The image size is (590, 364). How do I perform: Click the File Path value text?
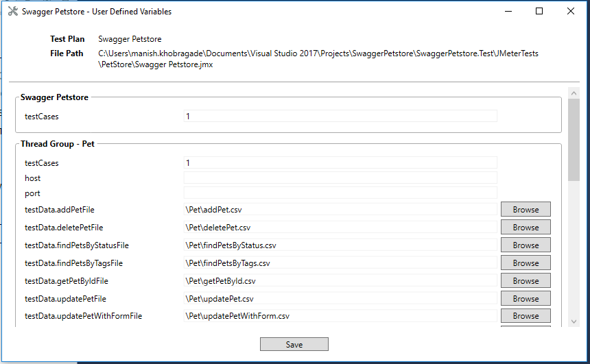click(x=318, y=59)
